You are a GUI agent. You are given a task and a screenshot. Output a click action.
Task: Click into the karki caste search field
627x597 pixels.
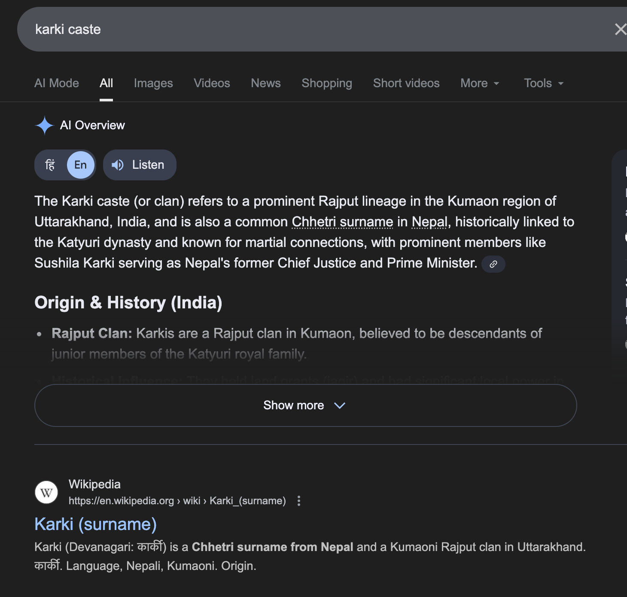pyautogui.click(x=301, y=29)
